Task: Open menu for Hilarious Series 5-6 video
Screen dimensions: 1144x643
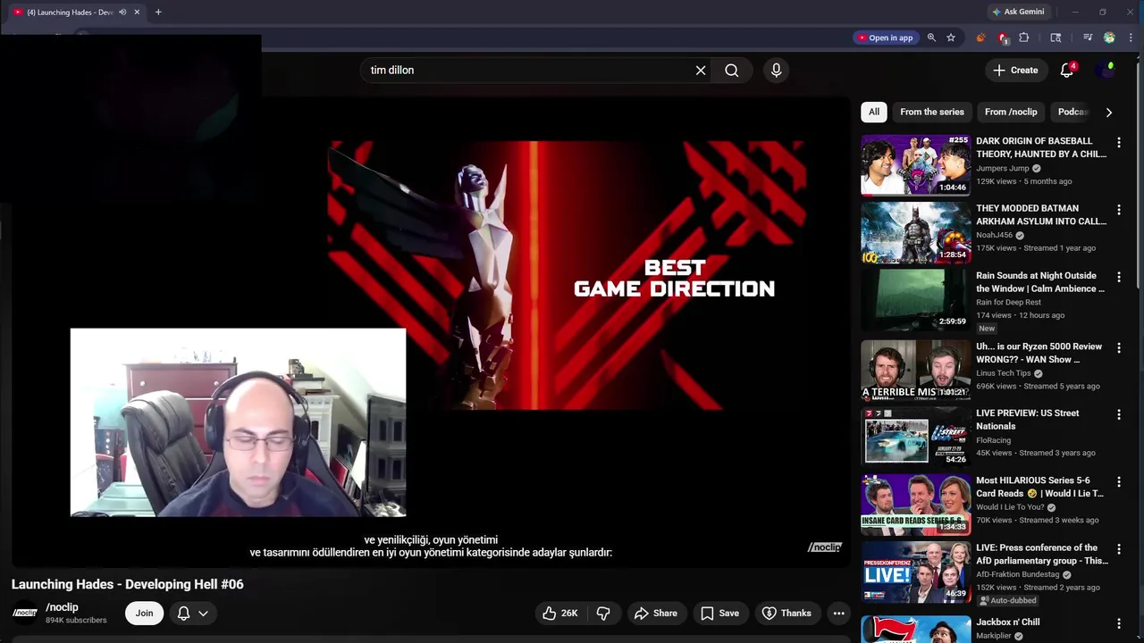Action: tap(1119, 481)
